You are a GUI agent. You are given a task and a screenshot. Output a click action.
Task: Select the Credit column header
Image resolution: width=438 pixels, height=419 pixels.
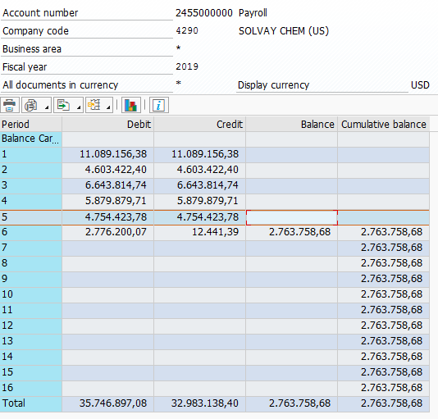pyautogui.click(x=200, y=125)
